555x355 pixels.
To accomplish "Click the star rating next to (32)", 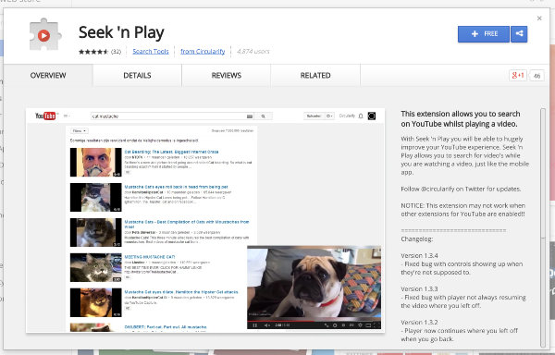I will pyautogui.click(x=93, y=52).
